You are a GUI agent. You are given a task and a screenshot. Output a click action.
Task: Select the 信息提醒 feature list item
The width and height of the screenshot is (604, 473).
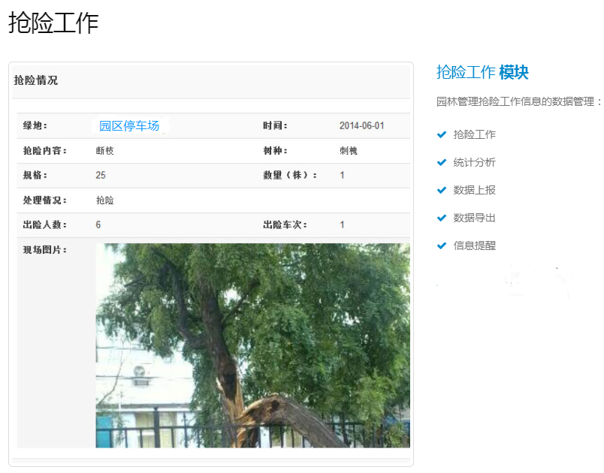(x=474, y=246)
